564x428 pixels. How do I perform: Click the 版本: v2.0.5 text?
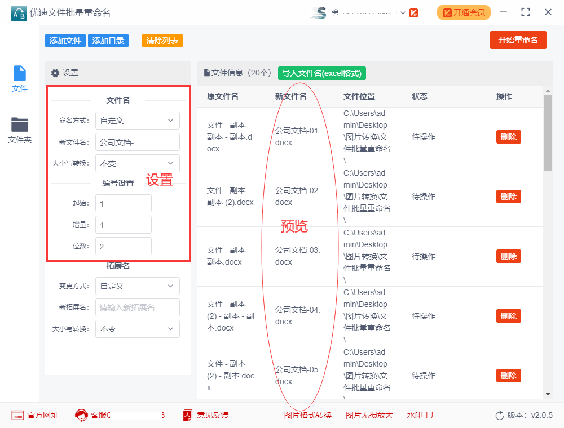[530, 415]
